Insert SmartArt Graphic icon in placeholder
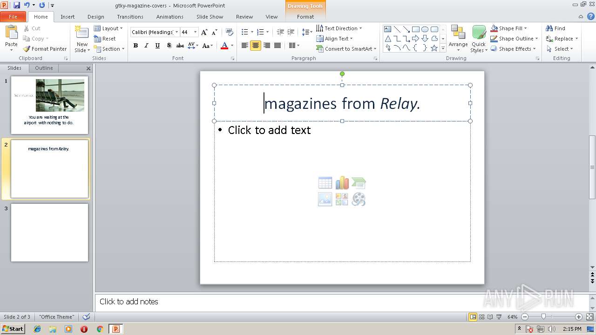The image size is (596, 335). (x=359, y=183)
